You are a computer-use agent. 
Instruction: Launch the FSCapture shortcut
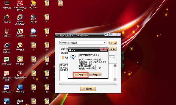[20, 33]
